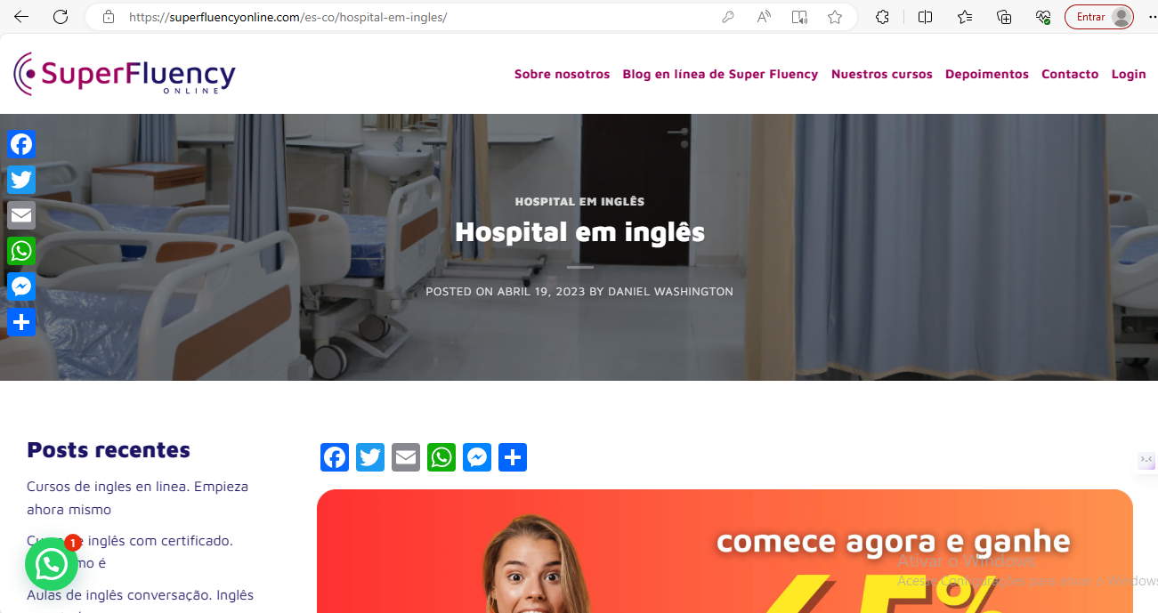
Task: Open Cursos de ingles en linea post
Action: coord(137,498)
